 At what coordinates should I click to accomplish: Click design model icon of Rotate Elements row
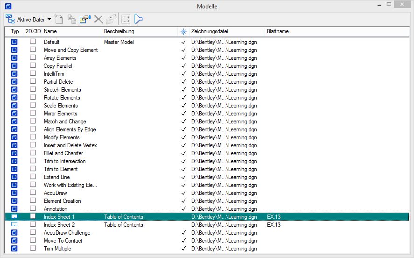tap(14, 97)
